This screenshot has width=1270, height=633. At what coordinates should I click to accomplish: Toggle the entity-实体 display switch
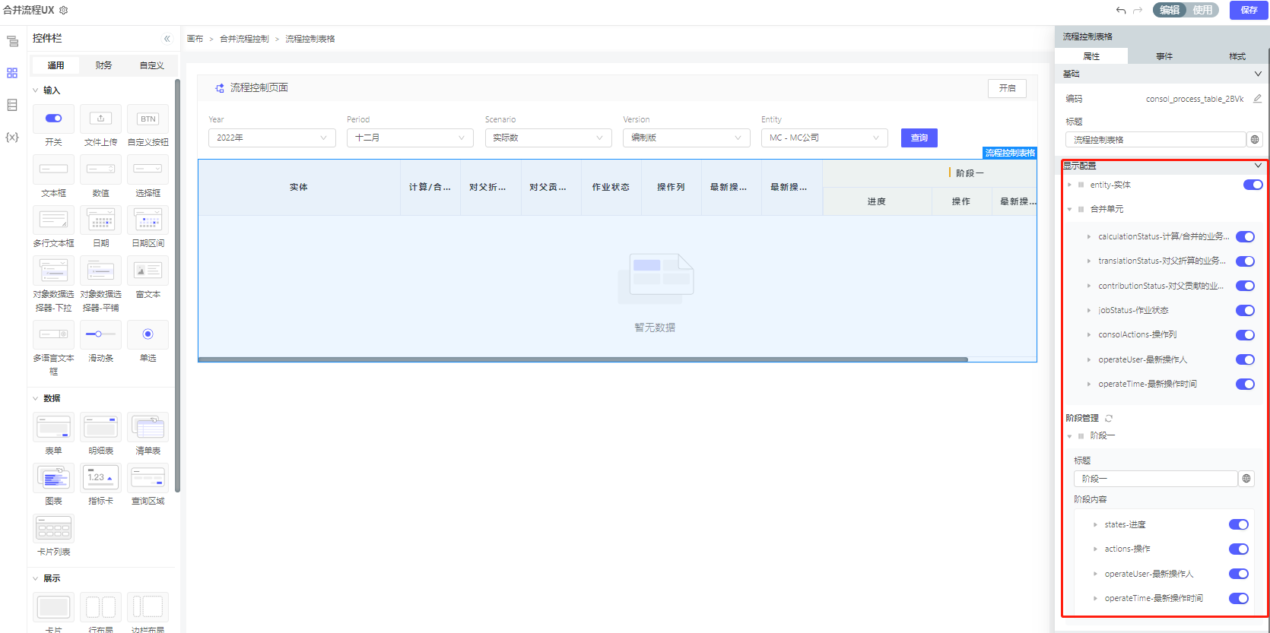1253,185
